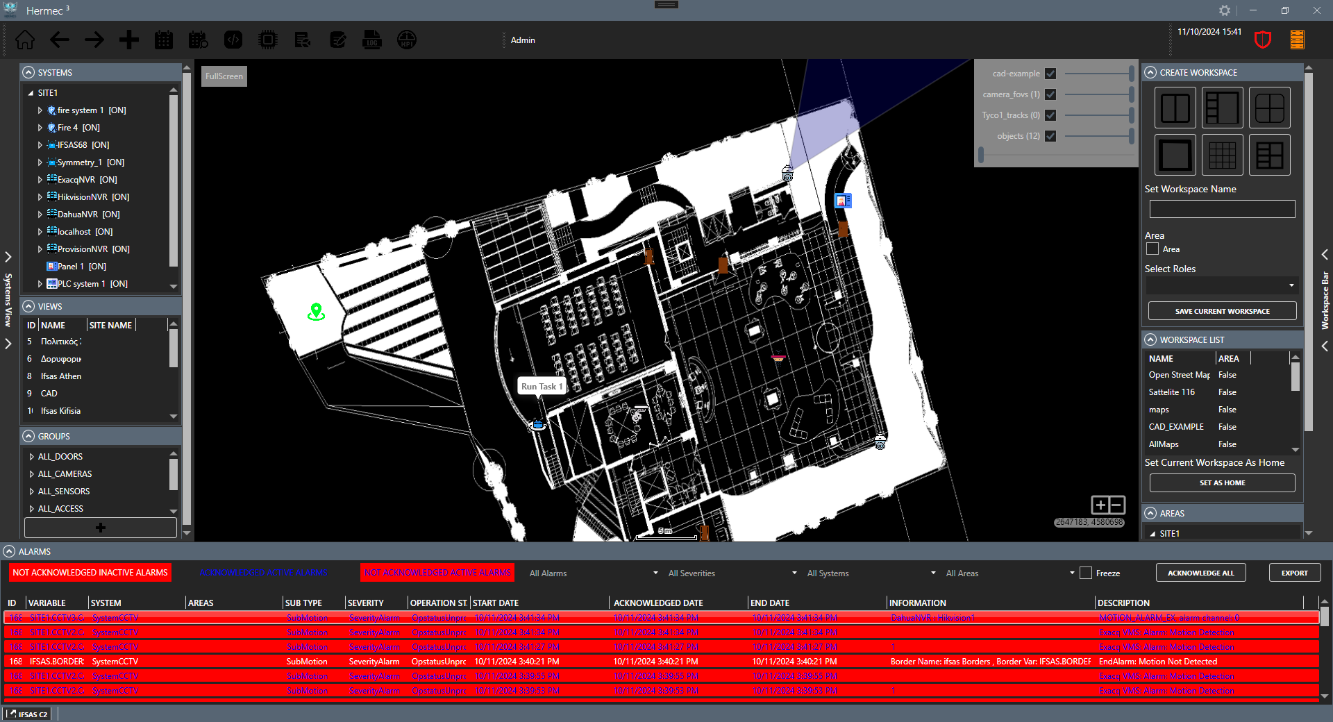Screen dimensions: 1333x722
Task: Enable the Freeze alarms checkbox
Action: click(x=1086, y=573)
